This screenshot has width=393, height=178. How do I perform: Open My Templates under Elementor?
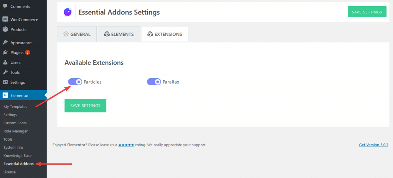(15, 107)
